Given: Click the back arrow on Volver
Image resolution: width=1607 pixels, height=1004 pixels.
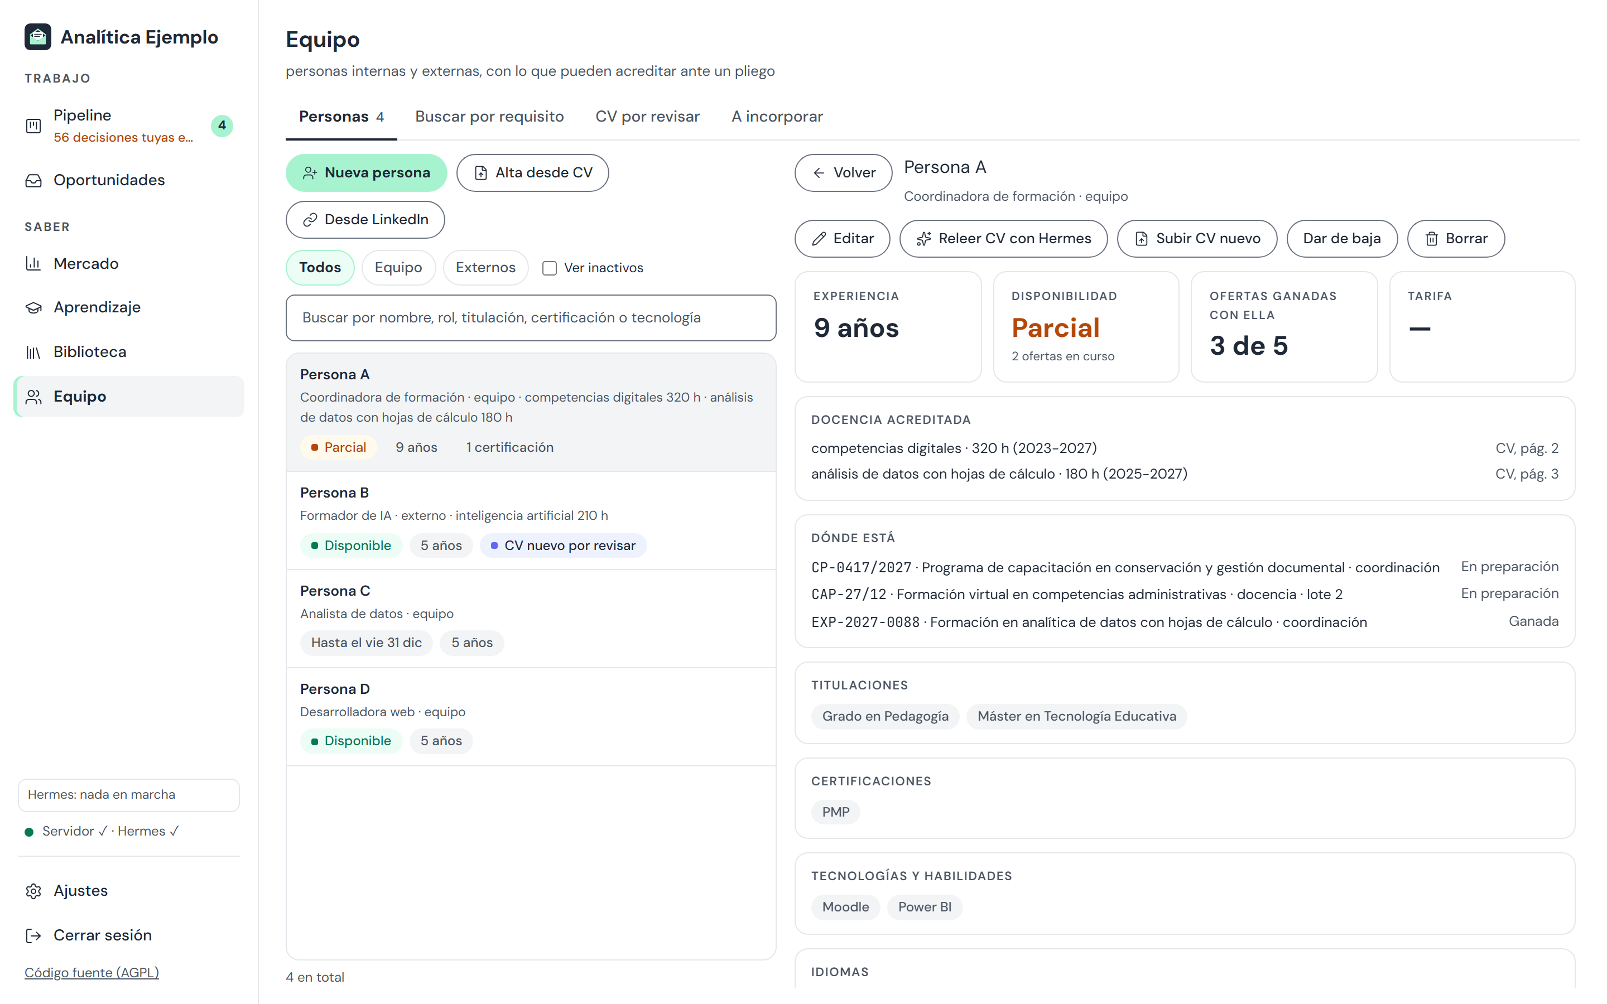Looking at the screenshot, I should [x=820, y=173].
